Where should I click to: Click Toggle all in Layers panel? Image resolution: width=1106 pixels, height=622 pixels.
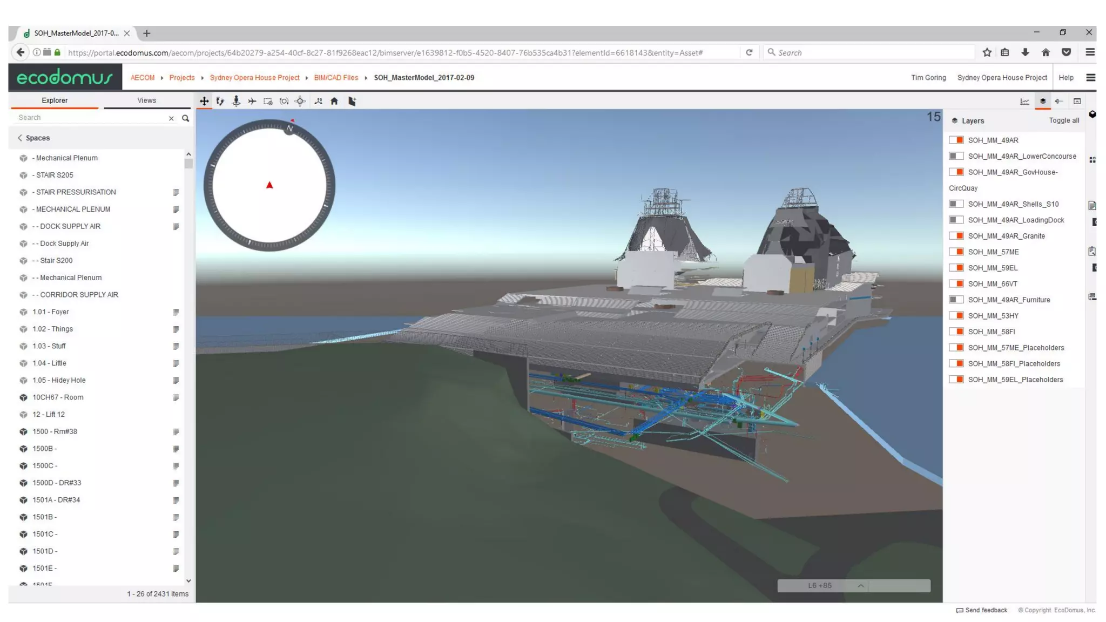(1063, 120)
